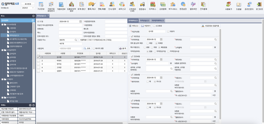Click the 조회 search button

point(87,48)
